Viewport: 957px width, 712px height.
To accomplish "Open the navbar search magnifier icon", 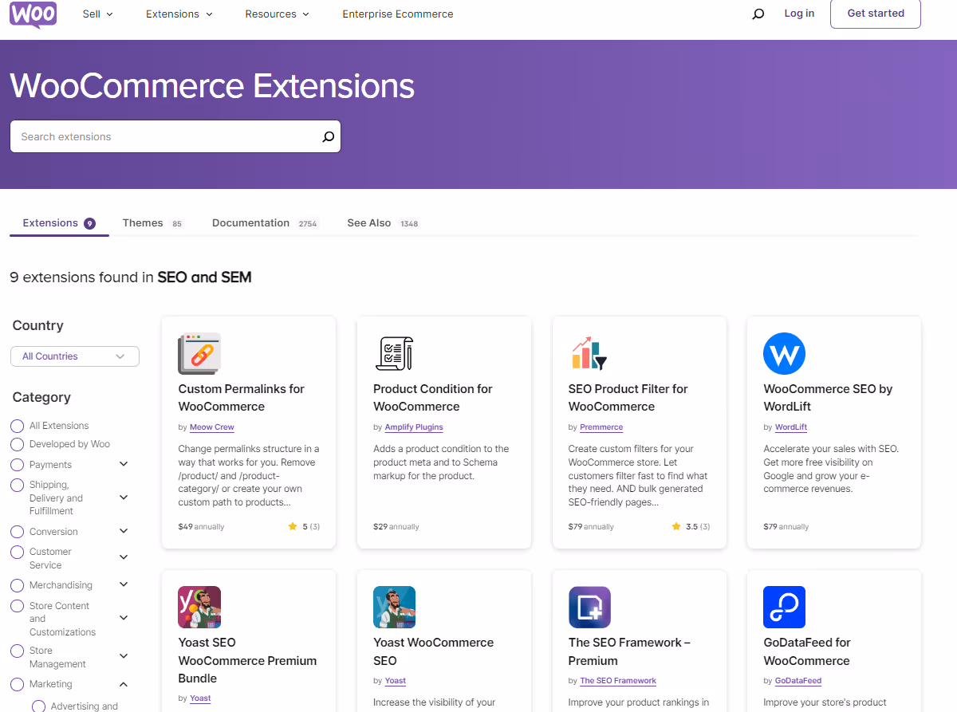I will point(758,14).
